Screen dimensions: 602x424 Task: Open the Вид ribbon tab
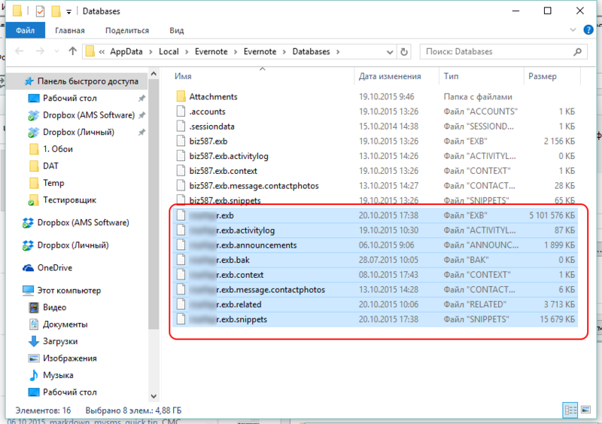[x=177, y=30]
